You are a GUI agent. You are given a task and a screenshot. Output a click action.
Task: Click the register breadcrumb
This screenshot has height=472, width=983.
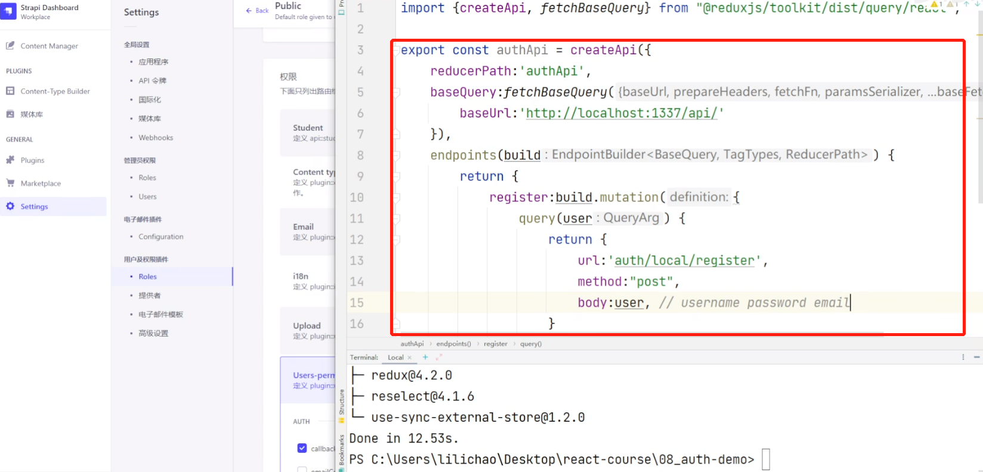pos(496,344)
